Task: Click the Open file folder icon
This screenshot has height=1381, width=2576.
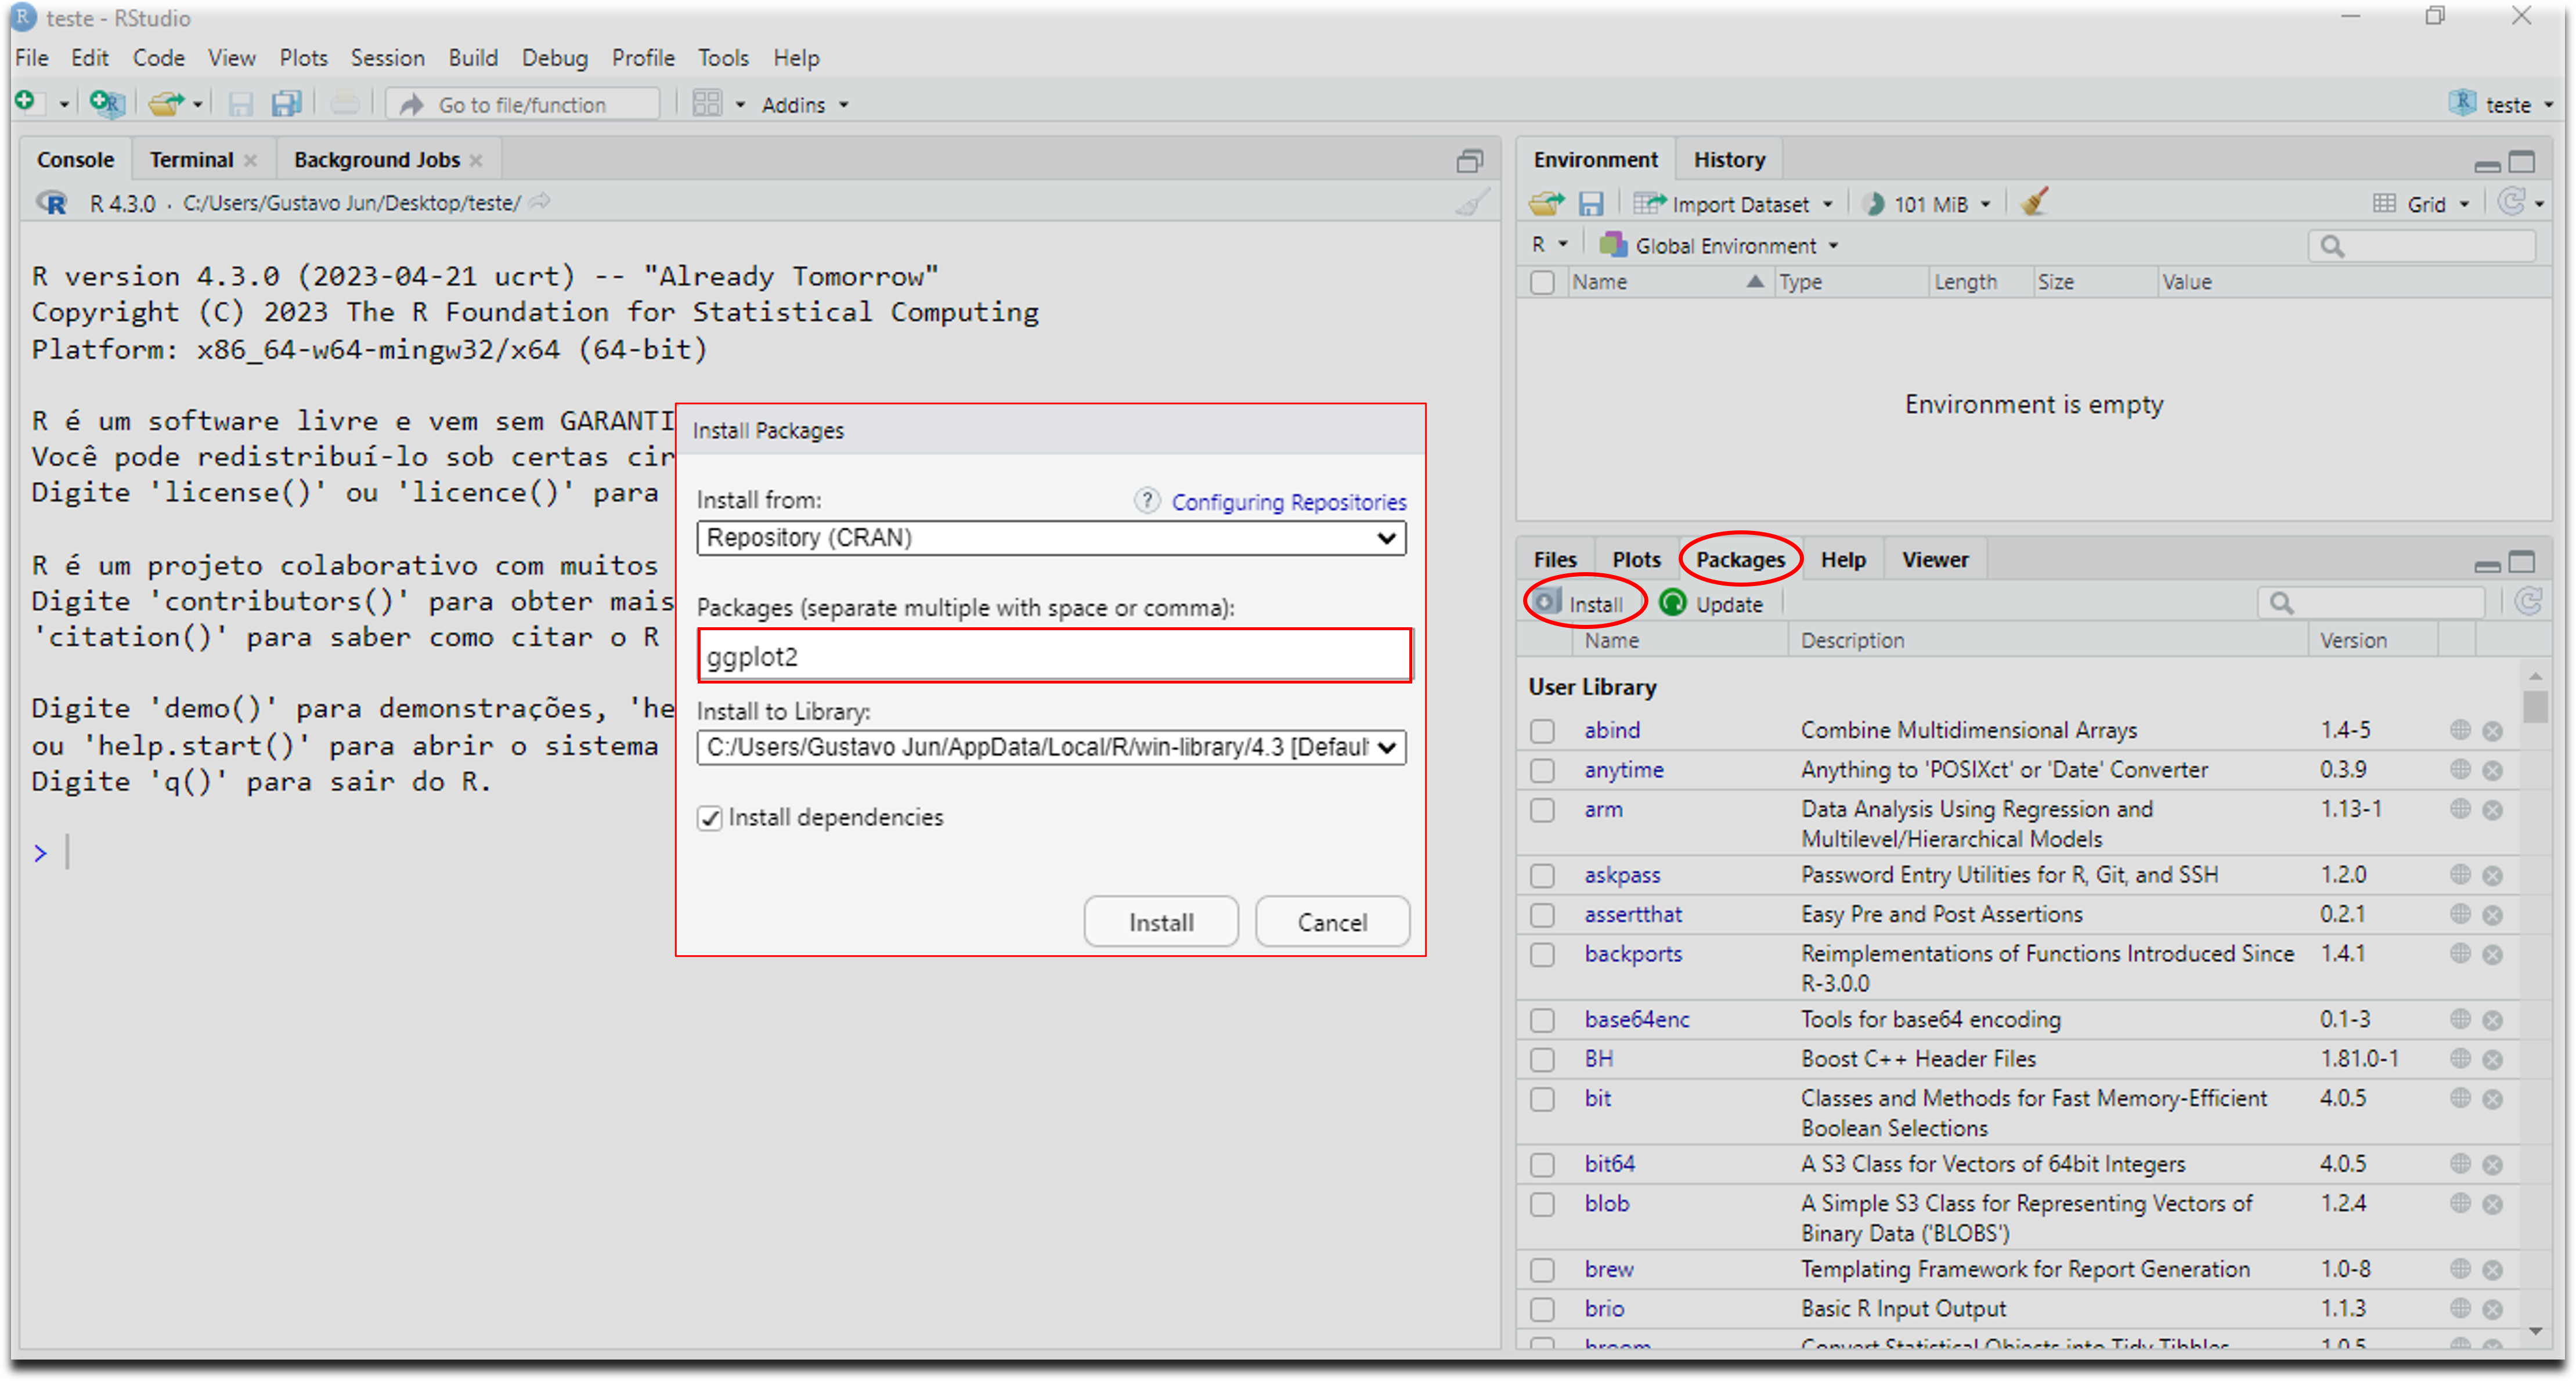Action: 167,103
